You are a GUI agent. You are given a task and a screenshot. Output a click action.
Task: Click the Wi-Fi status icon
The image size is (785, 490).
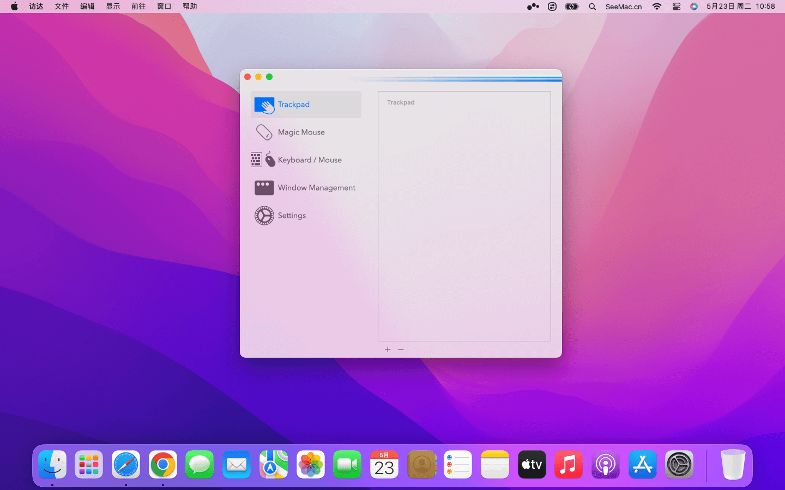click(x=657, y=7)
